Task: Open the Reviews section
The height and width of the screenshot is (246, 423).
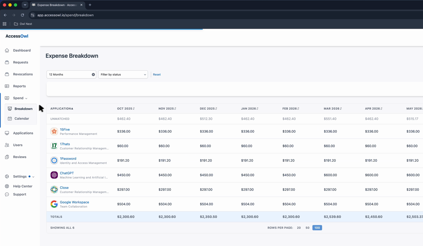Action: [20, 157]
